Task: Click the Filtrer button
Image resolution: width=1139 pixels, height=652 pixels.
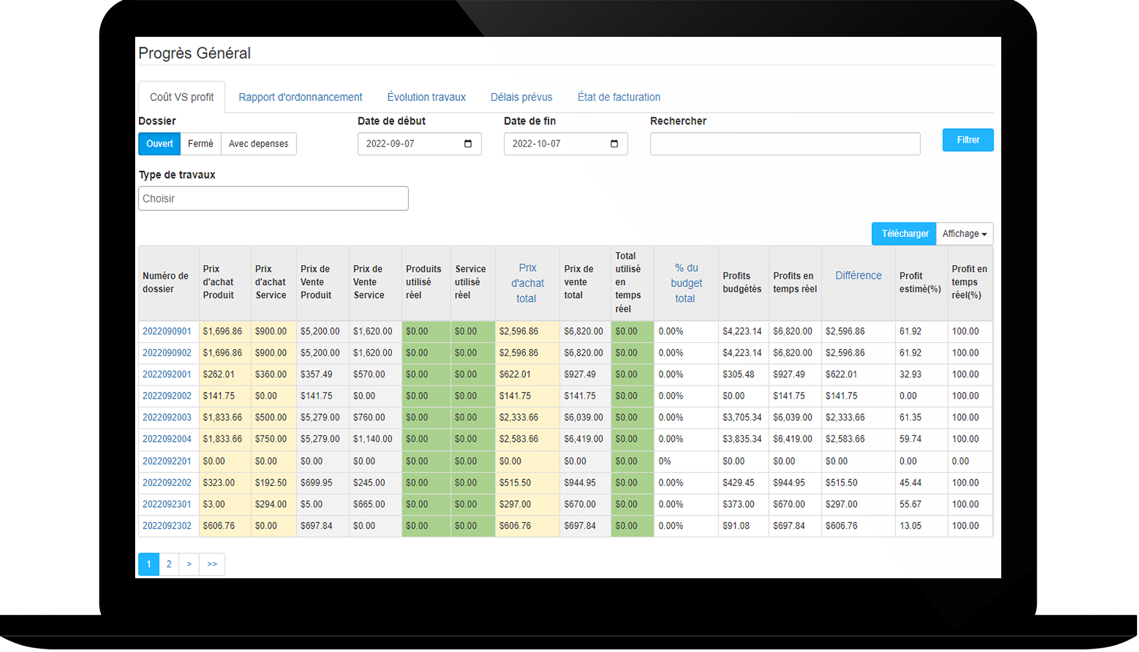Action: tap(967, 140)
